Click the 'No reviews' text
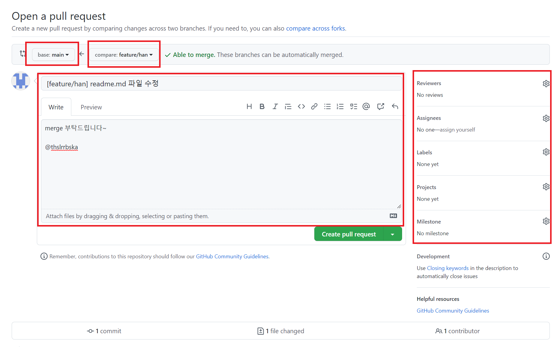The image size is (554, 347). (430, 95)
